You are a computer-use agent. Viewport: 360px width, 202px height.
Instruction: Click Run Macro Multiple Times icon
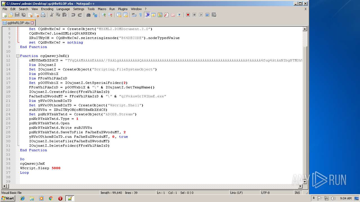207,15
